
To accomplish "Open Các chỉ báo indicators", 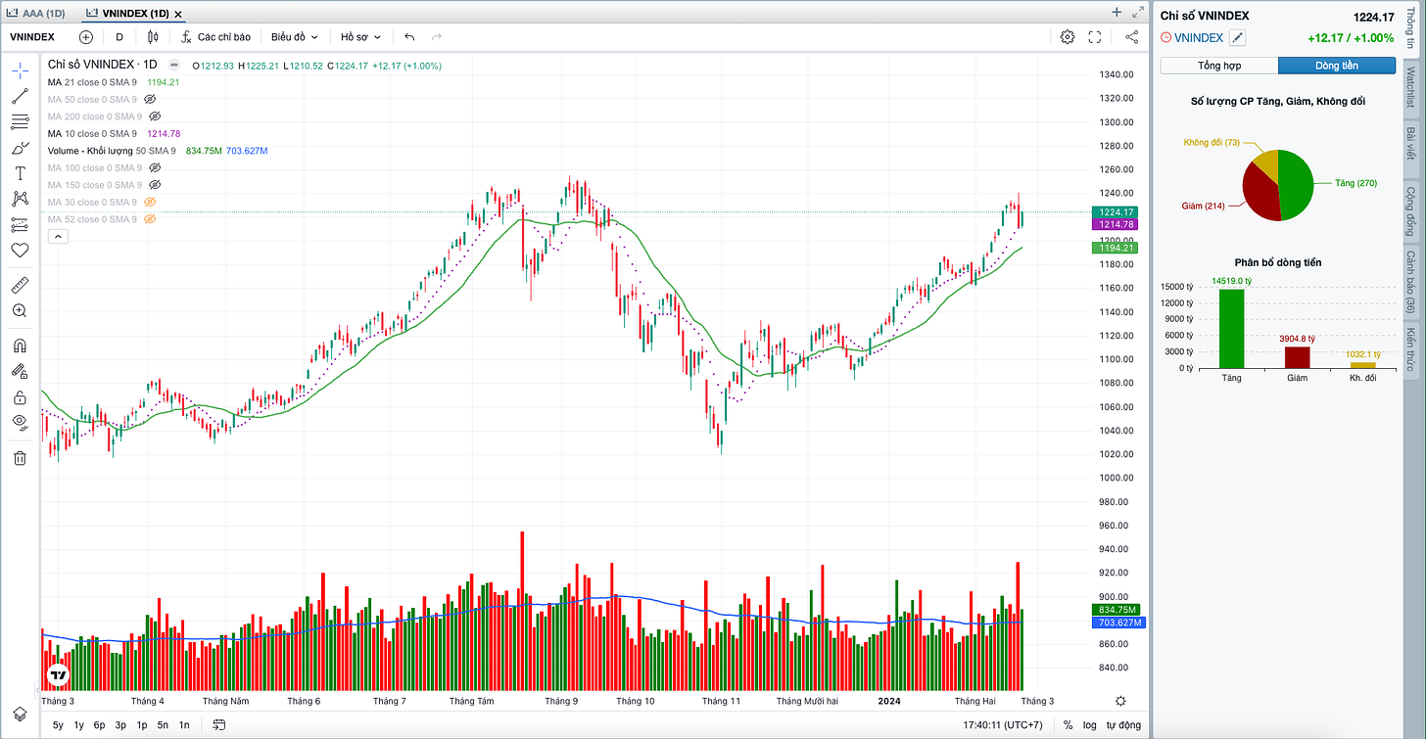I will coord(216,37).
